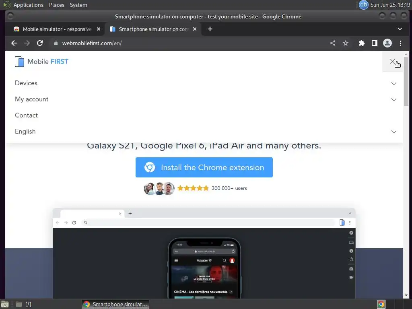Go back in Chrome browser

[x=14, y=43]
